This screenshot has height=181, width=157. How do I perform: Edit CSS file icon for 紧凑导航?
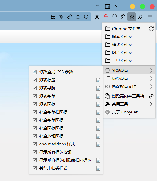pyautogui.click(x=98, y=88)
